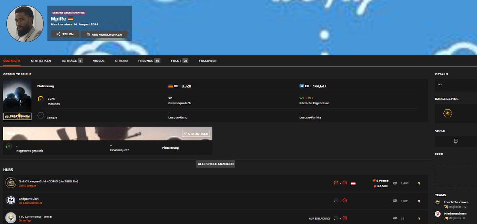Open the Twitch social icon
The width and height of the screenshot is (477, 224).
coord(456,141)
